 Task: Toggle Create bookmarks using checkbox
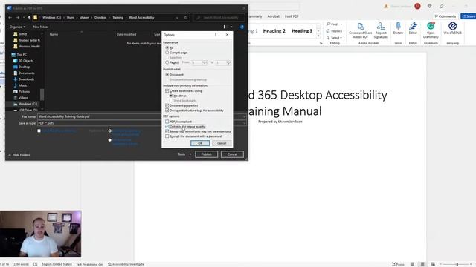click(167, 90)
